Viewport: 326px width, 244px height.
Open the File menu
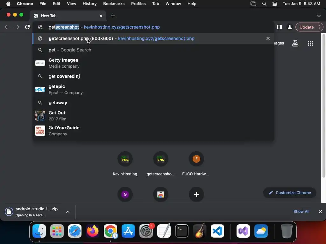pos(43,3)
